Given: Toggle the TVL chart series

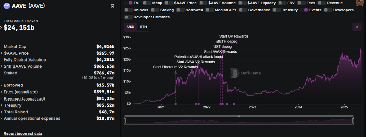Looking at the screenshot, I should click(128, 3).
